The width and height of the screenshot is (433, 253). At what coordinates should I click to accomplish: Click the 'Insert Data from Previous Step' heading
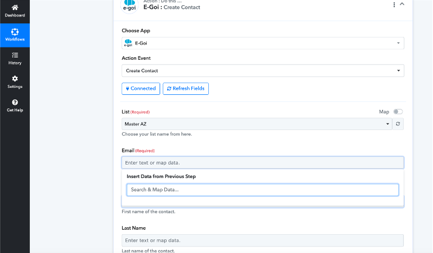[161, 176]
